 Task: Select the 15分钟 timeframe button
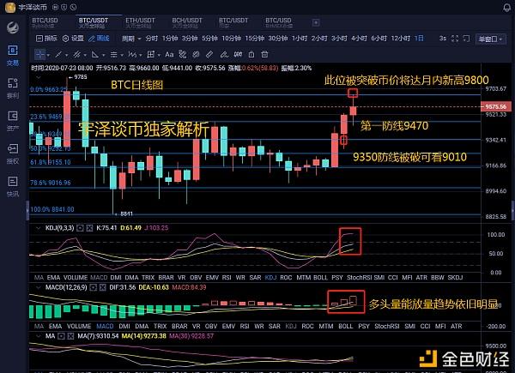coord(255,39)
